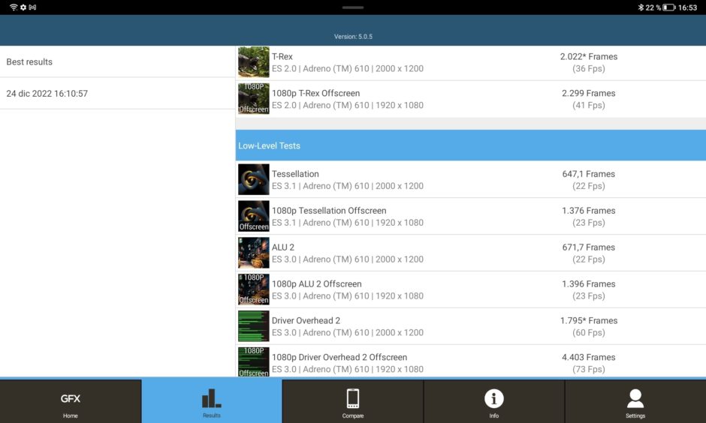Tap the gear icon in status bar
Screen dimensions: 706x423
pyautogui.click(x=23, y=7)
